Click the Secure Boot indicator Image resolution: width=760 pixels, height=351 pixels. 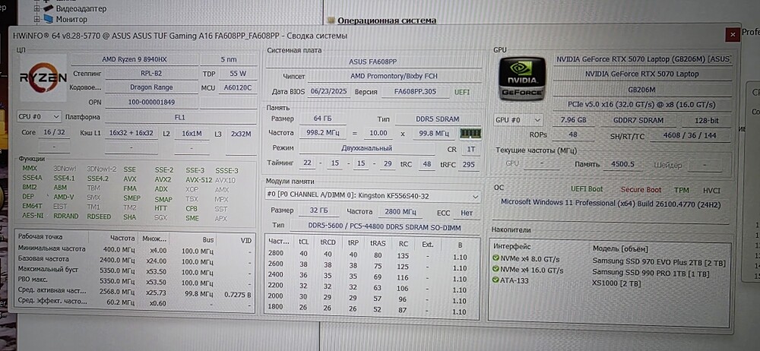tap(641, 189)
